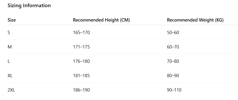238x100 pixels.
Task: Click the 165–170 height value
Action: (81, 33)
